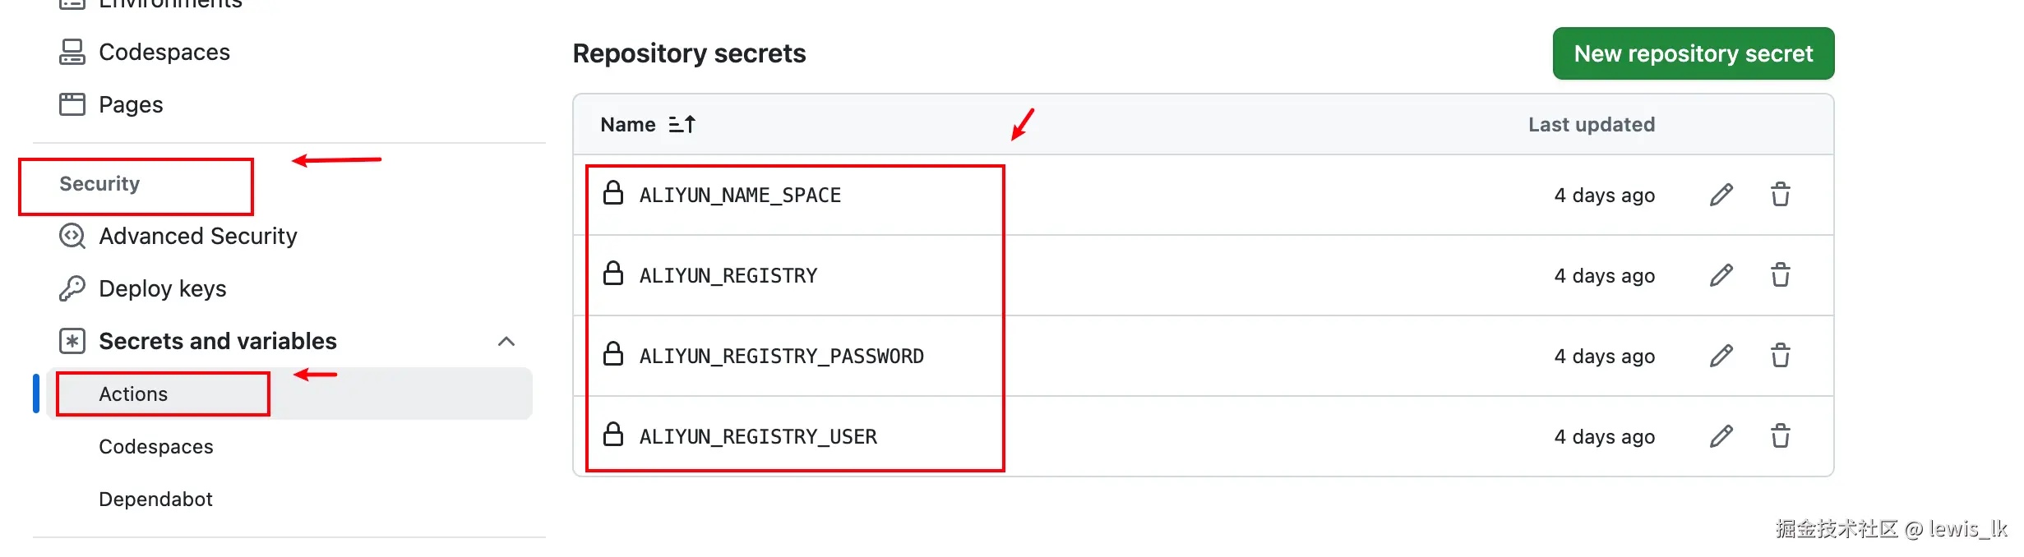Screen dimensions: 2024x557
Task: Delete the ALIYUN_REGISTRY_USER secret trash icon
Action: (1780, 436)
